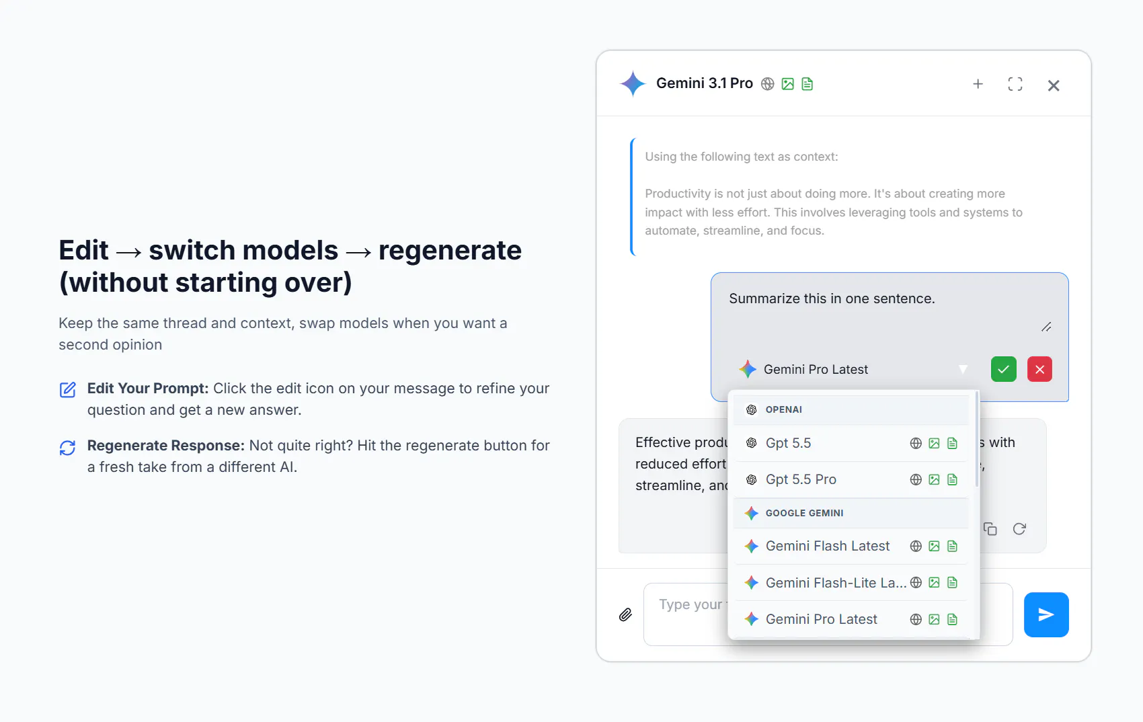Image resolution: width=1143 pixels, height=722 pixels.
Task: Click the Gemini 3.1 Pro title
Action: tap(705, 83)
